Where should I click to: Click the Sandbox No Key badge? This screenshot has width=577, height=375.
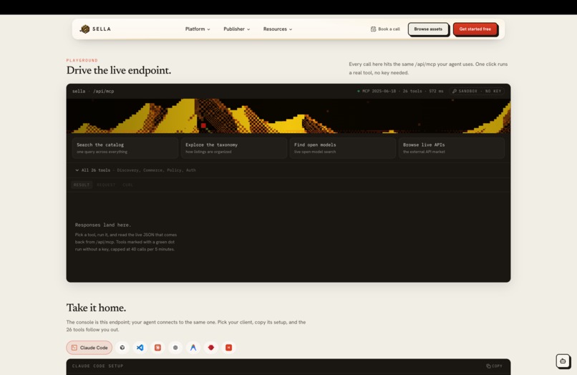click(477, 91)
